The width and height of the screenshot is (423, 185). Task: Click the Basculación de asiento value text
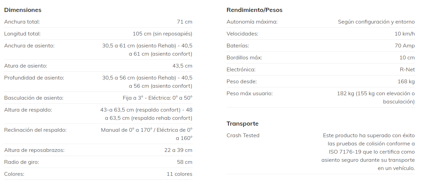coord(157,98)
